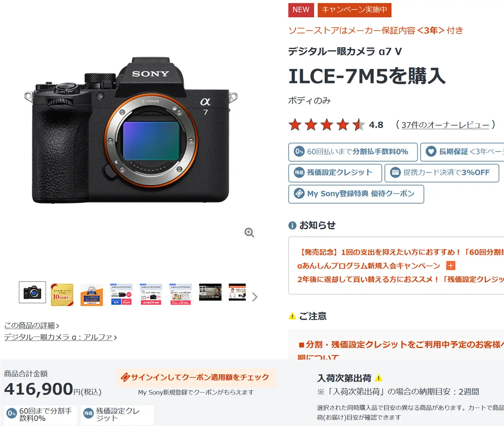Click the heart icon in 長期保証 badge

[x=431, y=152]
